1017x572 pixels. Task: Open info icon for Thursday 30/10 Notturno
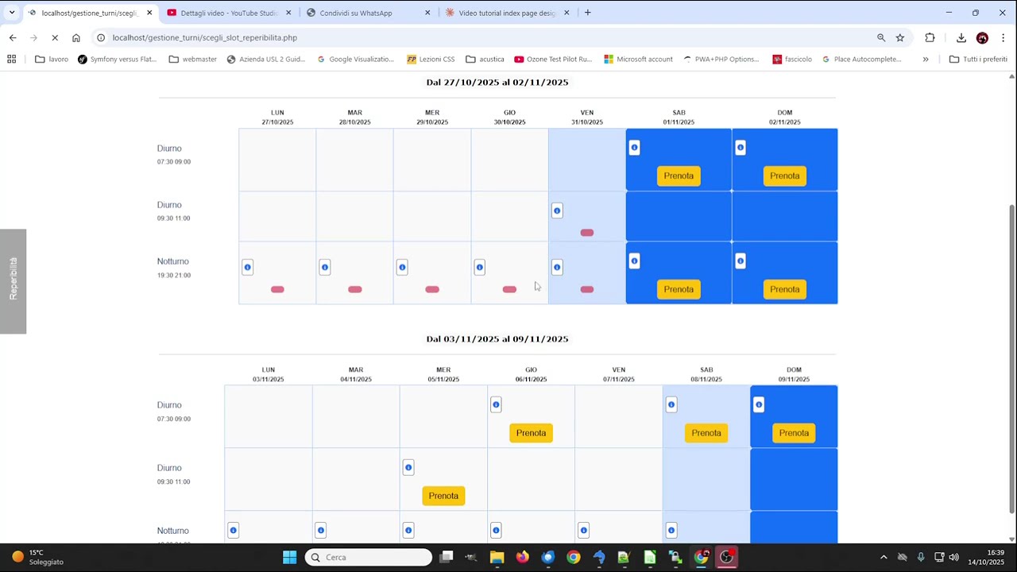479,267
